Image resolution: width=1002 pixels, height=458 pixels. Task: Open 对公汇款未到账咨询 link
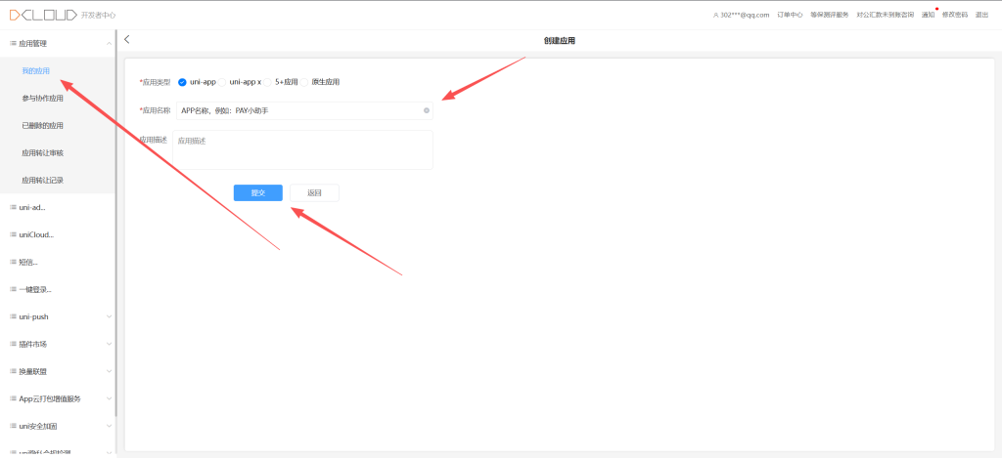[x=885, y=16]
